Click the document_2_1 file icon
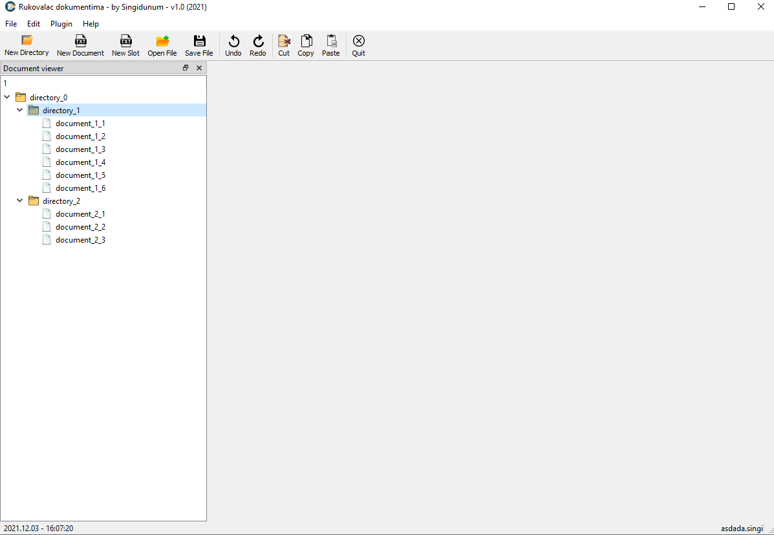The height and width of the screenshot is (535, 774). tap(47, 214)
